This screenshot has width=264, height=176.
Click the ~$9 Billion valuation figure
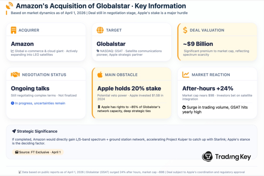(x=198, y=44)
